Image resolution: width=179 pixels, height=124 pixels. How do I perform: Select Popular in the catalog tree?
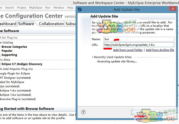click(7, 51)
